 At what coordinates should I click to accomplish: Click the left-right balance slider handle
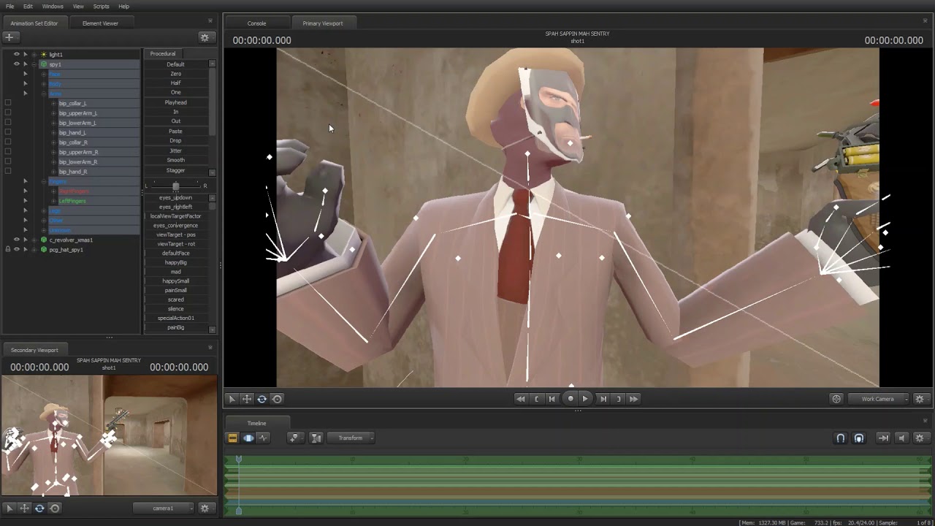[175, 186]
